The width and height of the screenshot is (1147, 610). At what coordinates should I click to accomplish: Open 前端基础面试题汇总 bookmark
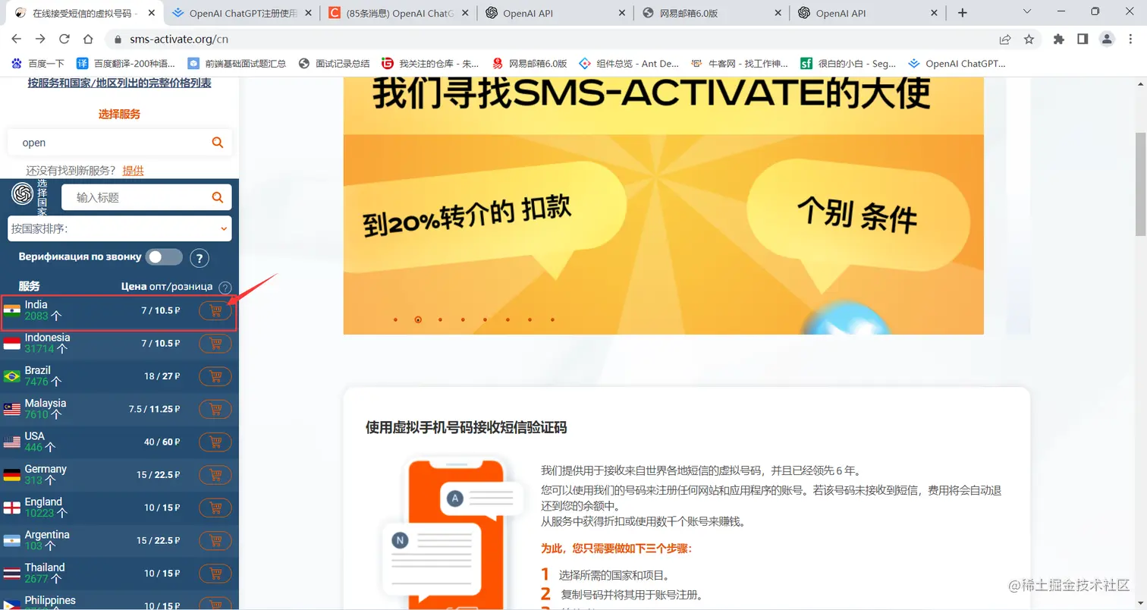(x=237, y=64)
